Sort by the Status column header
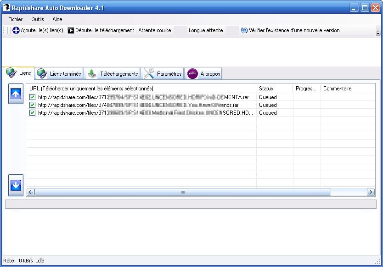 [x=274, y=89]
